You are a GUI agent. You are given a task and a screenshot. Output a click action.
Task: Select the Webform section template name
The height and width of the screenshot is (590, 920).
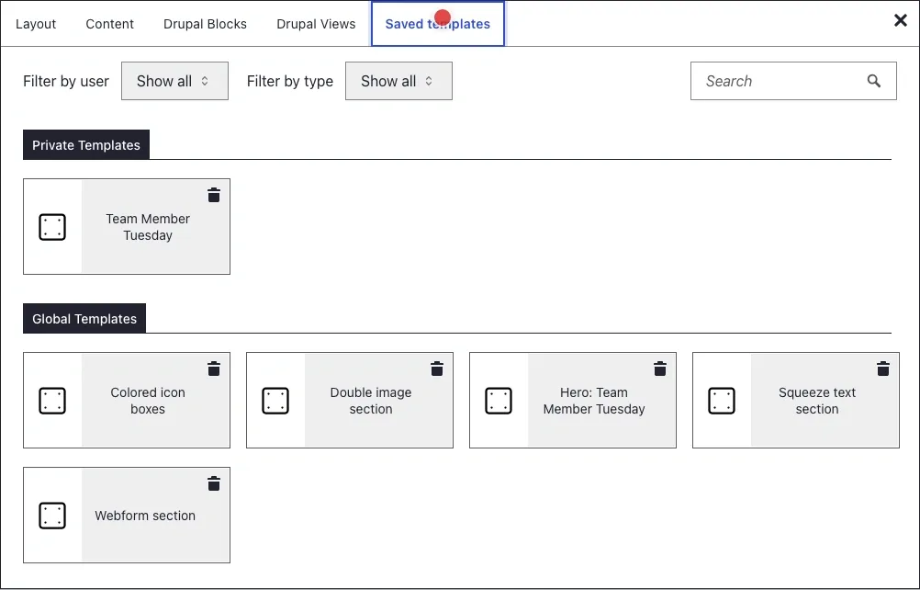pos(145,516)
